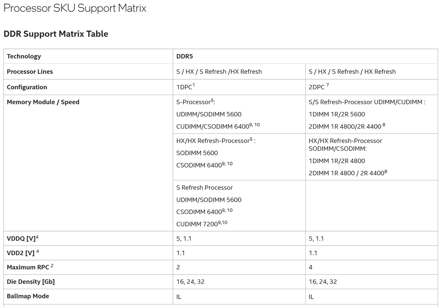
Task: Click the "DDR5" technology cell
Action: (x=185, y=56)
